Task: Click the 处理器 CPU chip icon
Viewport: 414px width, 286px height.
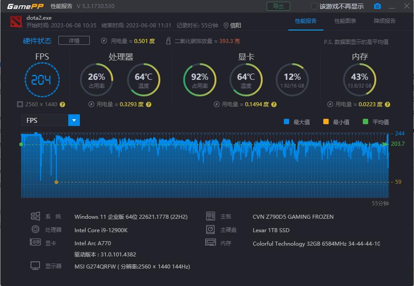Action: tap(36, 229)
